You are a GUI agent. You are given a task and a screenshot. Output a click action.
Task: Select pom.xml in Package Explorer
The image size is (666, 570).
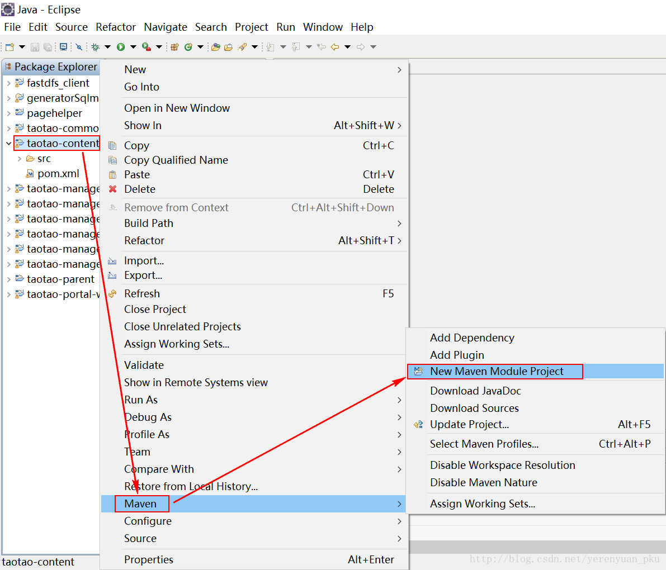[x=58, y=174]
